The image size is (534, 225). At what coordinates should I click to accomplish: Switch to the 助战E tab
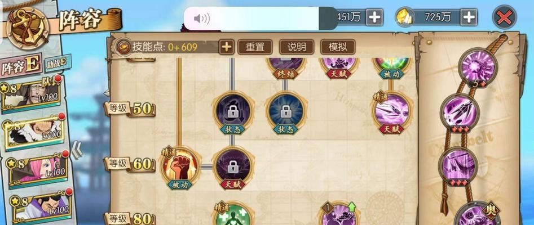[x=57, y=63]
